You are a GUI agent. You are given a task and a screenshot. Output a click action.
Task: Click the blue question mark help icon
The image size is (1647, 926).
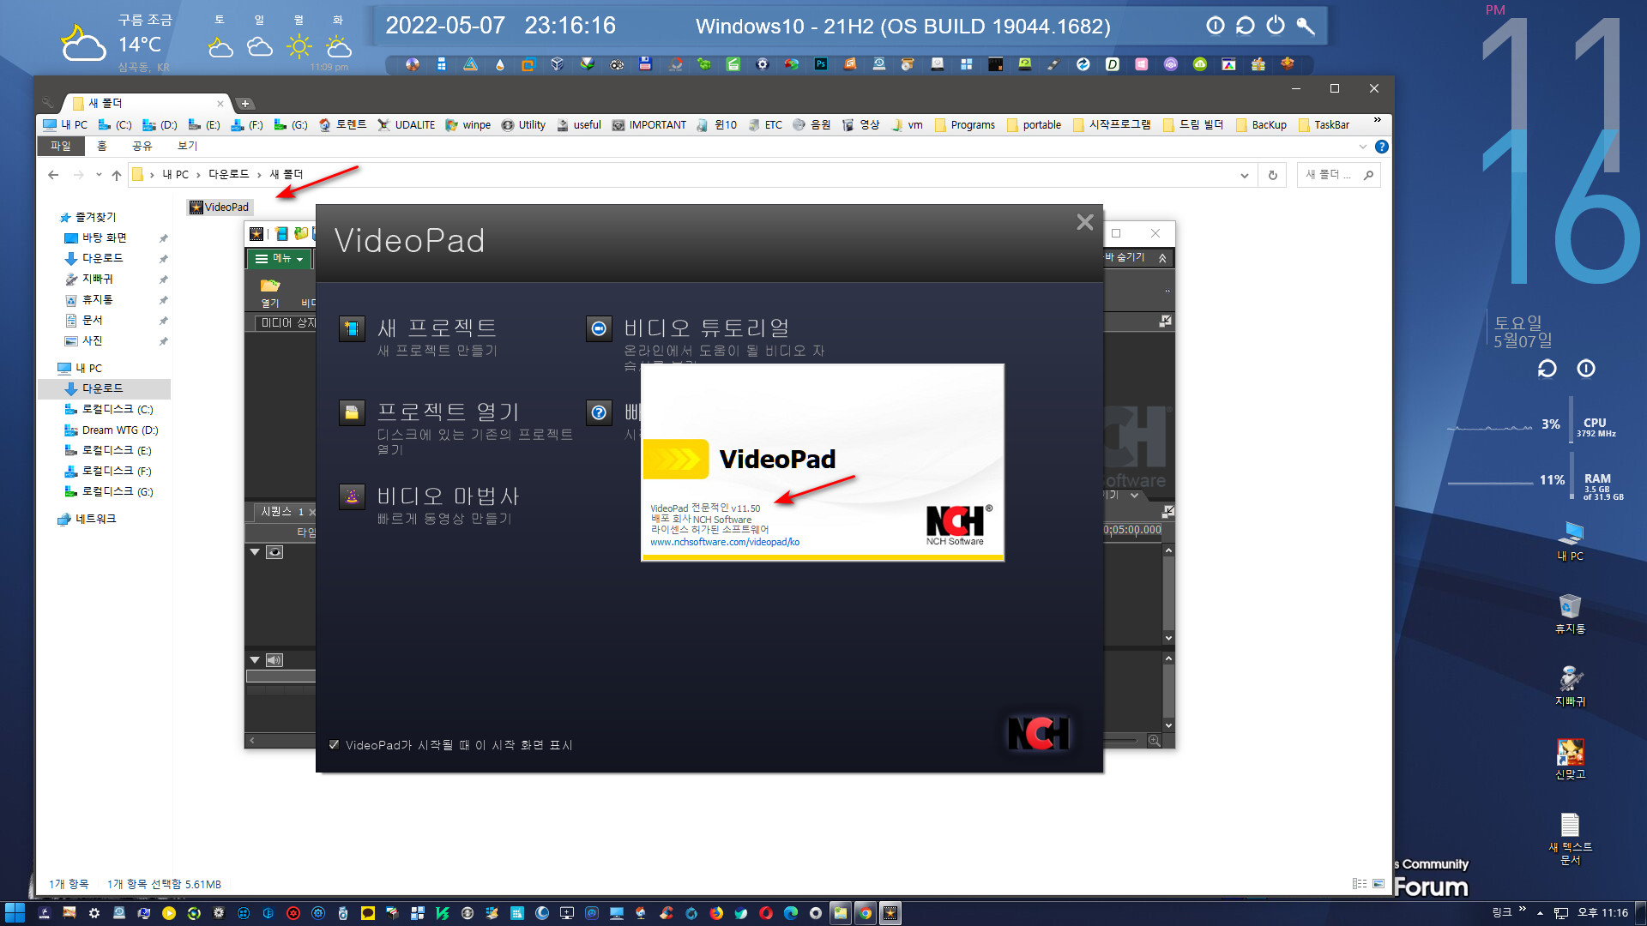pyautogui.click(x=599, y=413)
